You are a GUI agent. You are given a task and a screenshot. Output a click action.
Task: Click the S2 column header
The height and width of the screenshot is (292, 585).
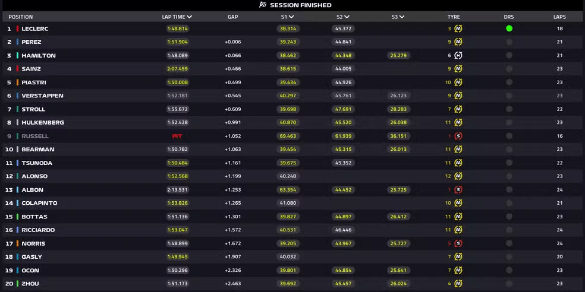[x=342, y=17]
